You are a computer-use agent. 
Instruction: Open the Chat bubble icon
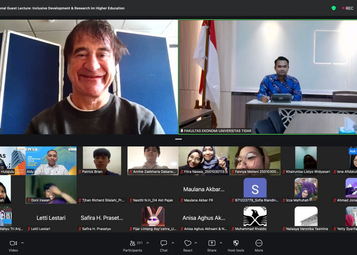point(164,243)
